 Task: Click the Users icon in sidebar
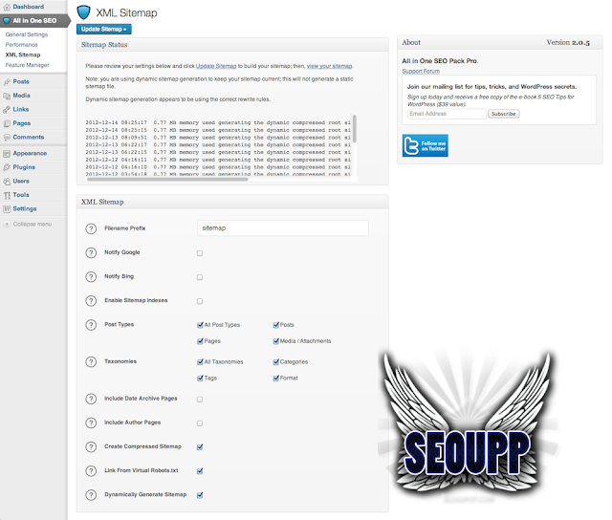(7, 182)
